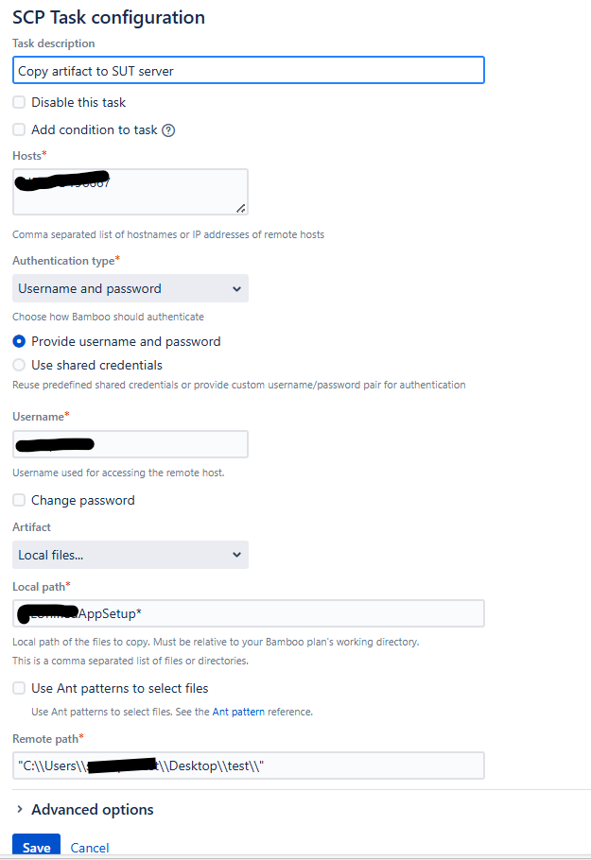Focus the Username field
Image resolution: width=591 pixels, height=860 pixels.
(130, 444)
